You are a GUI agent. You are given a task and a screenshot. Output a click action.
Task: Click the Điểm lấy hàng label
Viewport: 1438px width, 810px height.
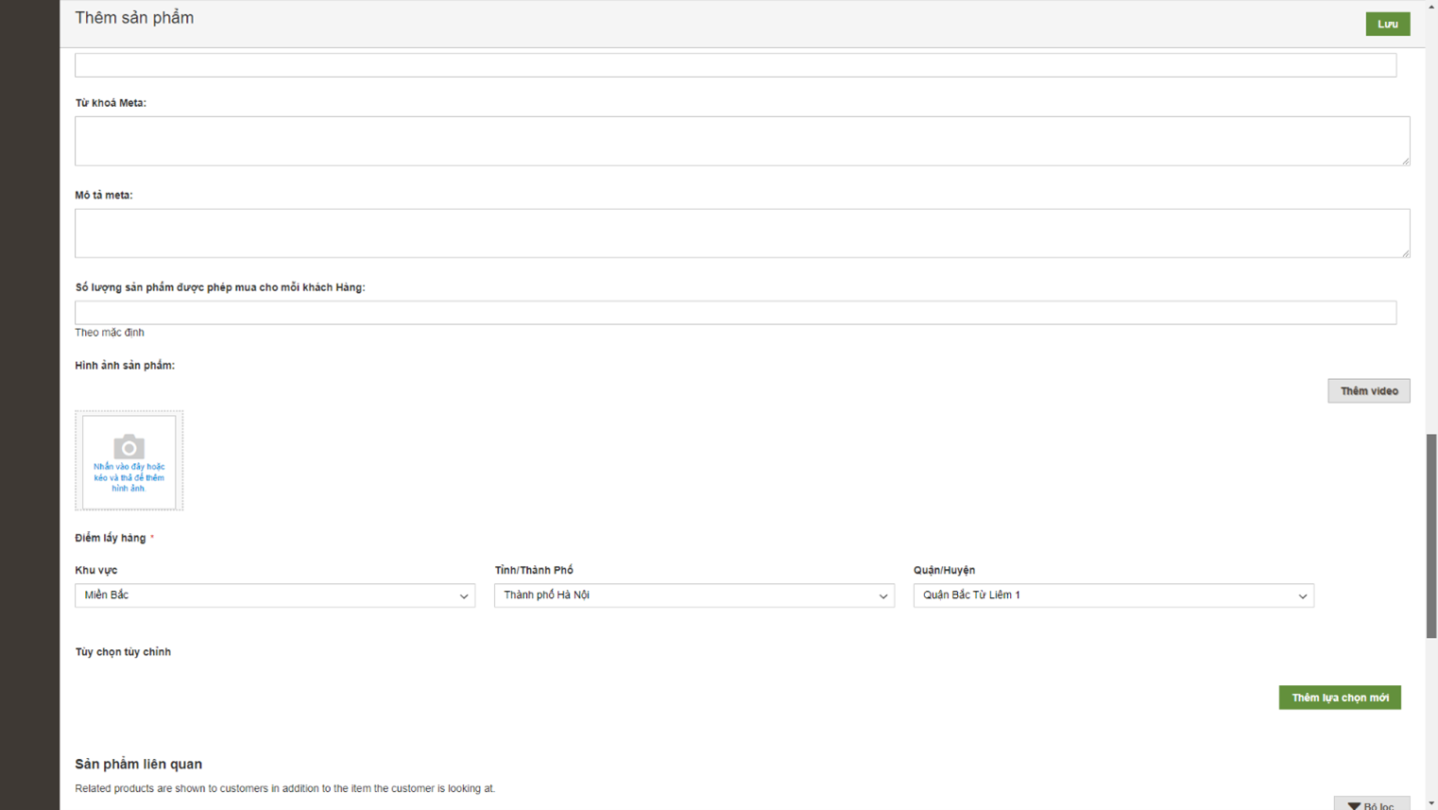click(x=111, y=538)
